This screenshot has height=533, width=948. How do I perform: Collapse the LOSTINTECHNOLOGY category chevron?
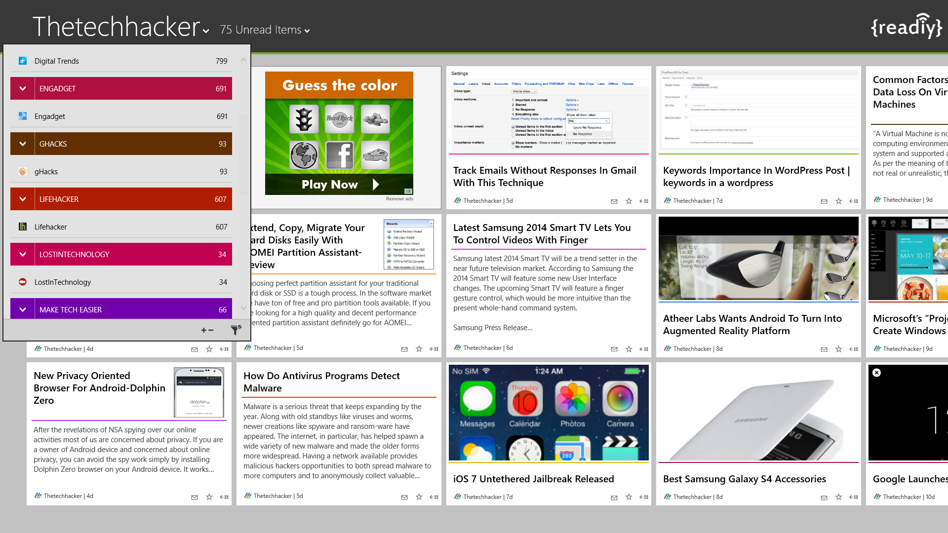click(x=23, y=254)
